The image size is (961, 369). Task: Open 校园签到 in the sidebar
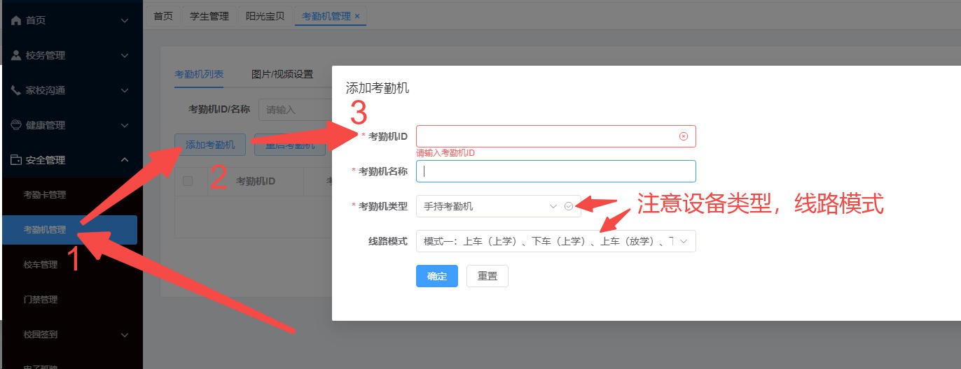41,335
